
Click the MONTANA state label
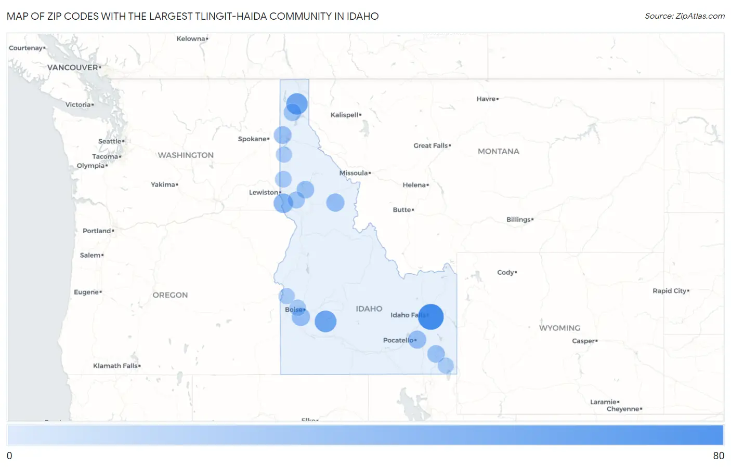[x=499, y=151]
